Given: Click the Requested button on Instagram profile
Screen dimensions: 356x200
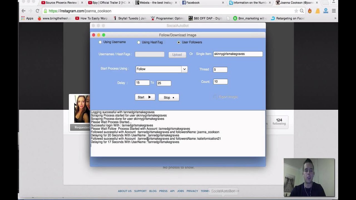Looking at the screenshot, I should click(80, 127).
